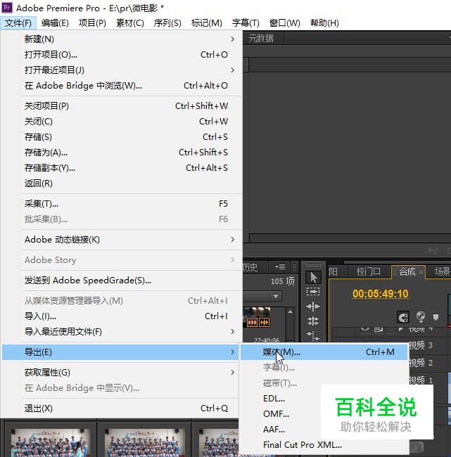The image size is (451, 457).
Task: Click the DVD marker icon in timeline
Action: tap(421, 317)
